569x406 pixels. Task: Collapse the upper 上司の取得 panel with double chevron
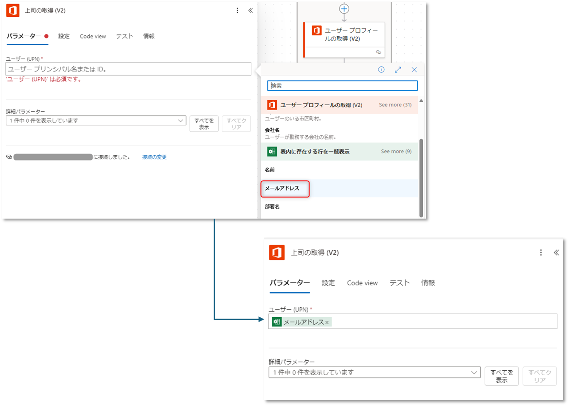tap(250, 10)
